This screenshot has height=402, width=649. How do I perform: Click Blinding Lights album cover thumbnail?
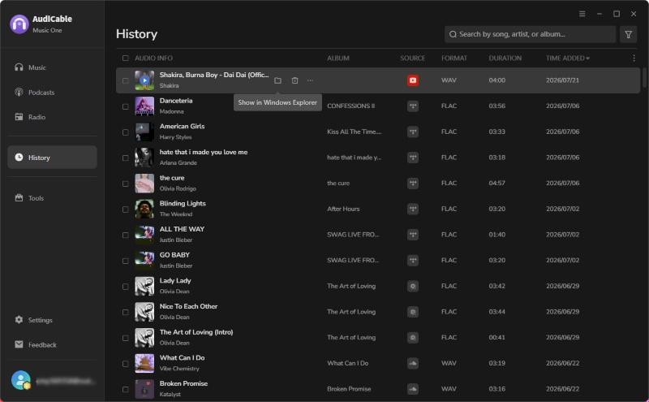coord(144,209)
